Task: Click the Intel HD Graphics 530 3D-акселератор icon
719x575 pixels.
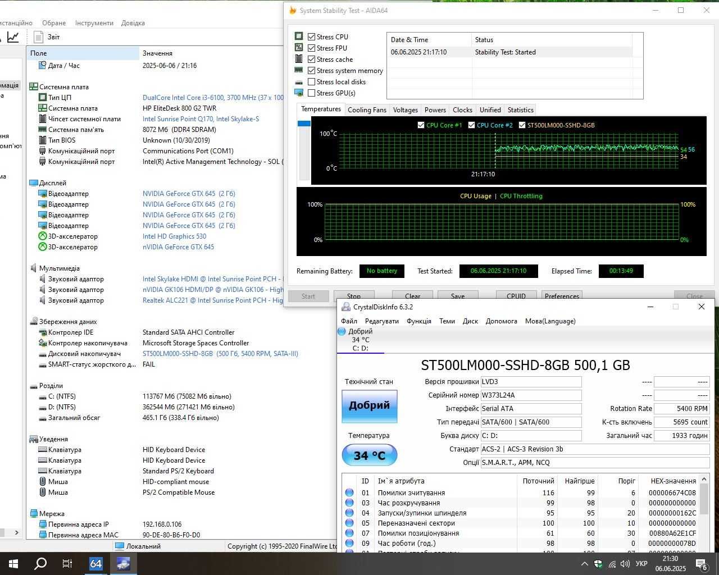Action: pos(43,236)
